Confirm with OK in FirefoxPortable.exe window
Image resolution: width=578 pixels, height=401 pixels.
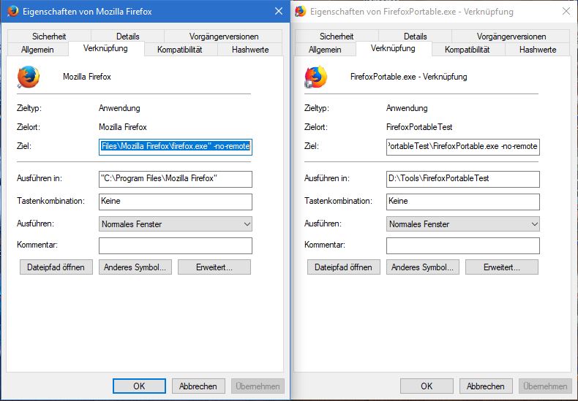pos(427,386)
